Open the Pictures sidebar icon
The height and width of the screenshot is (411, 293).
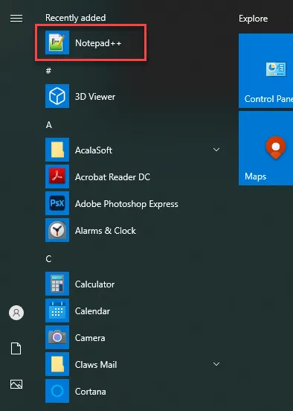tap(16, 384)
